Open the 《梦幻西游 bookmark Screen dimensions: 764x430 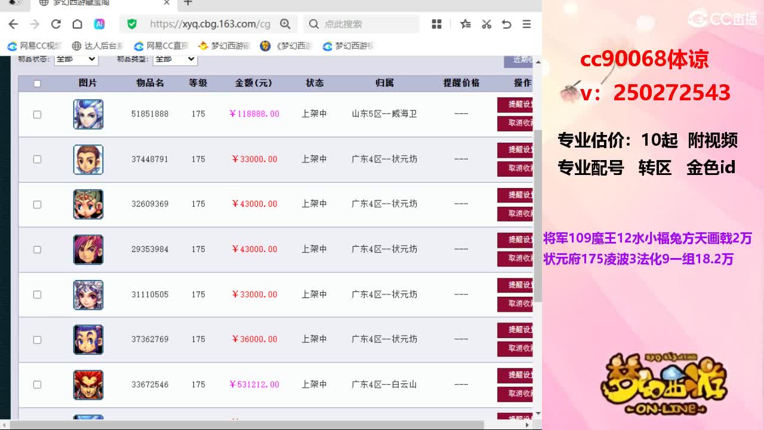pos(287,46)
